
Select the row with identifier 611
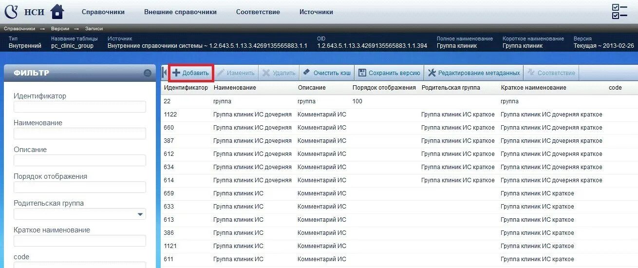(399, 259)
